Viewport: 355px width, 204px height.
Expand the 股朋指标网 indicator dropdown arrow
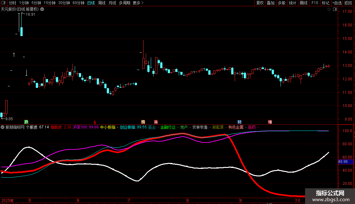3,127
